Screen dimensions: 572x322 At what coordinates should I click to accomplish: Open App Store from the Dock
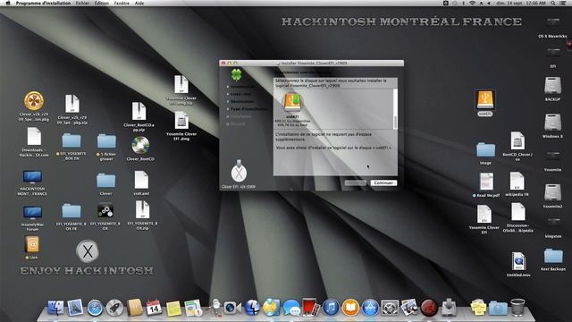[x=370, y=308]
